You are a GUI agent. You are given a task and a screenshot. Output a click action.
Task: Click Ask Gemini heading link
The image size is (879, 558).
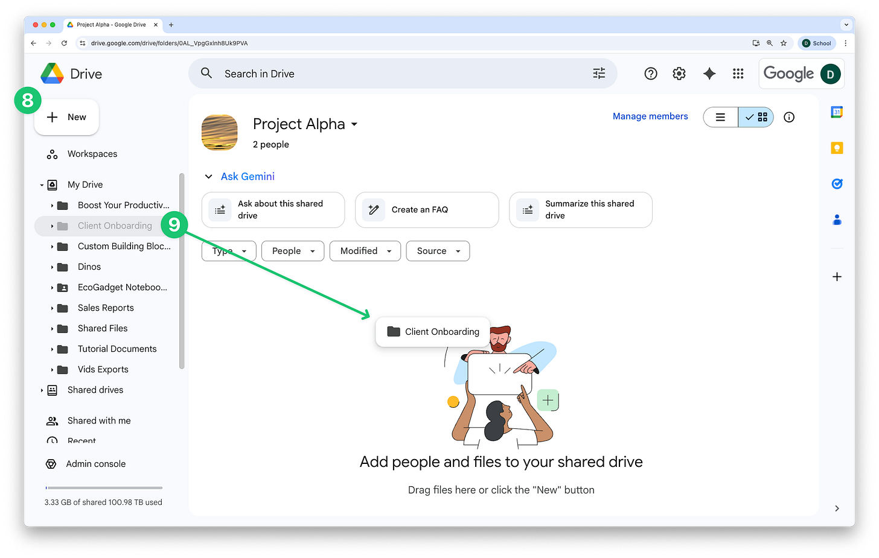coord(248,177)
